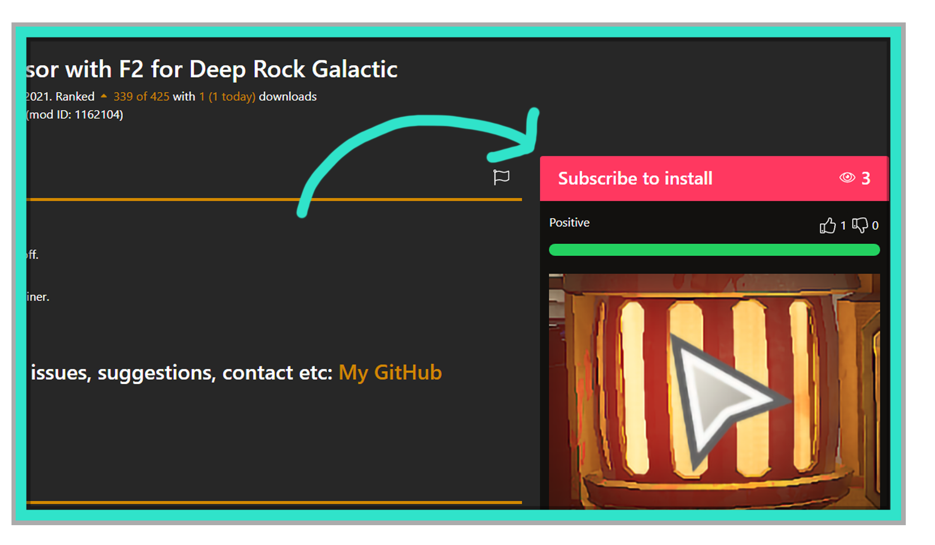This screenshot has width=935, height=545.
Task: Click the issues, suggestions, contact heading
Action: [182, 373]
